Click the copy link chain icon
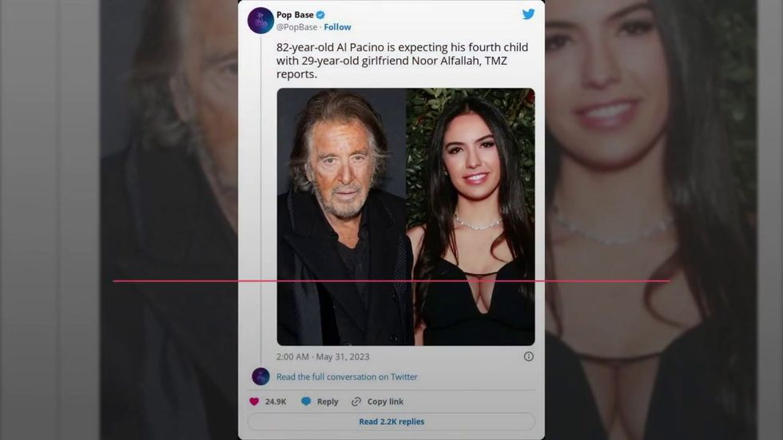 pyautogui.click(x=356, y=402)
